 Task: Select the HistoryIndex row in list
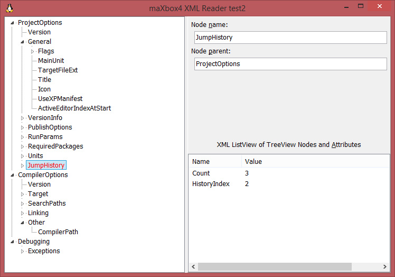[211, 184]
